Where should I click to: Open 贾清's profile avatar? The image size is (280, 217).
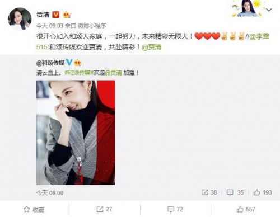[20, 19]
